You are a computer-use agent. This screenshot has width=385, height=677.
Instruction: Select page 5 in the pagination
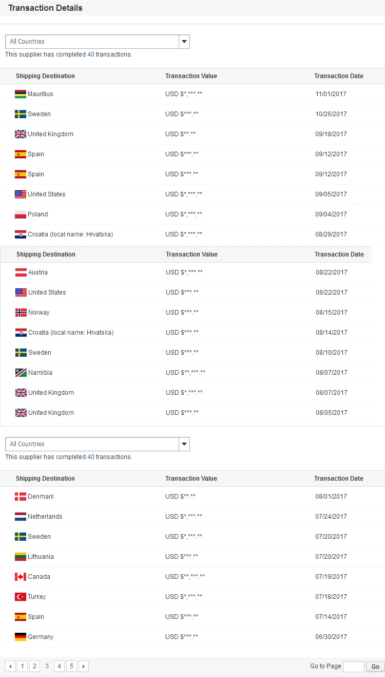click(x=71, y=666)
